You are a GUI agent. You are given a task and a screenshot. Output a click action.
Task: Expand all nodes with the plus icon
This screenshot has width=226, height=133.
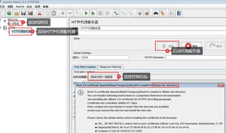coord(63,13)
